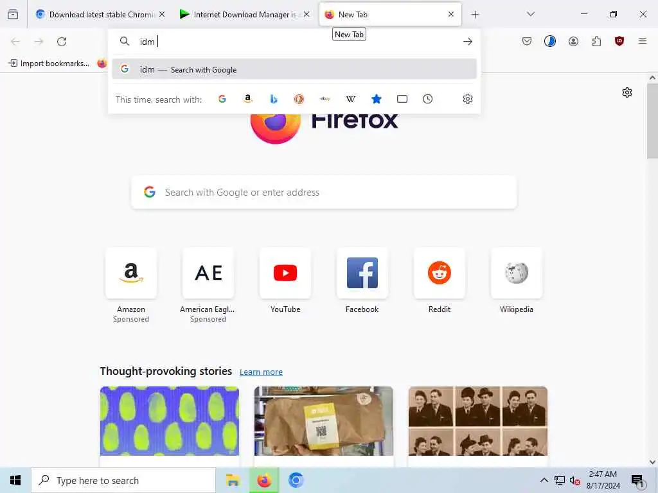This screenshot has width=658, height=493.
Task: Click the Search with Google or enter address box
Action: 324,193
